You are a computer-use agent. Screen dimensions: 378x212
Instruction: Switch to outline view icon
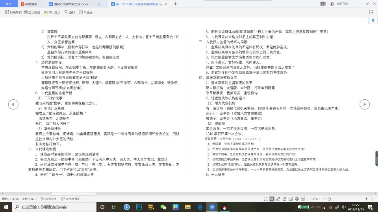tap(291, 199)
